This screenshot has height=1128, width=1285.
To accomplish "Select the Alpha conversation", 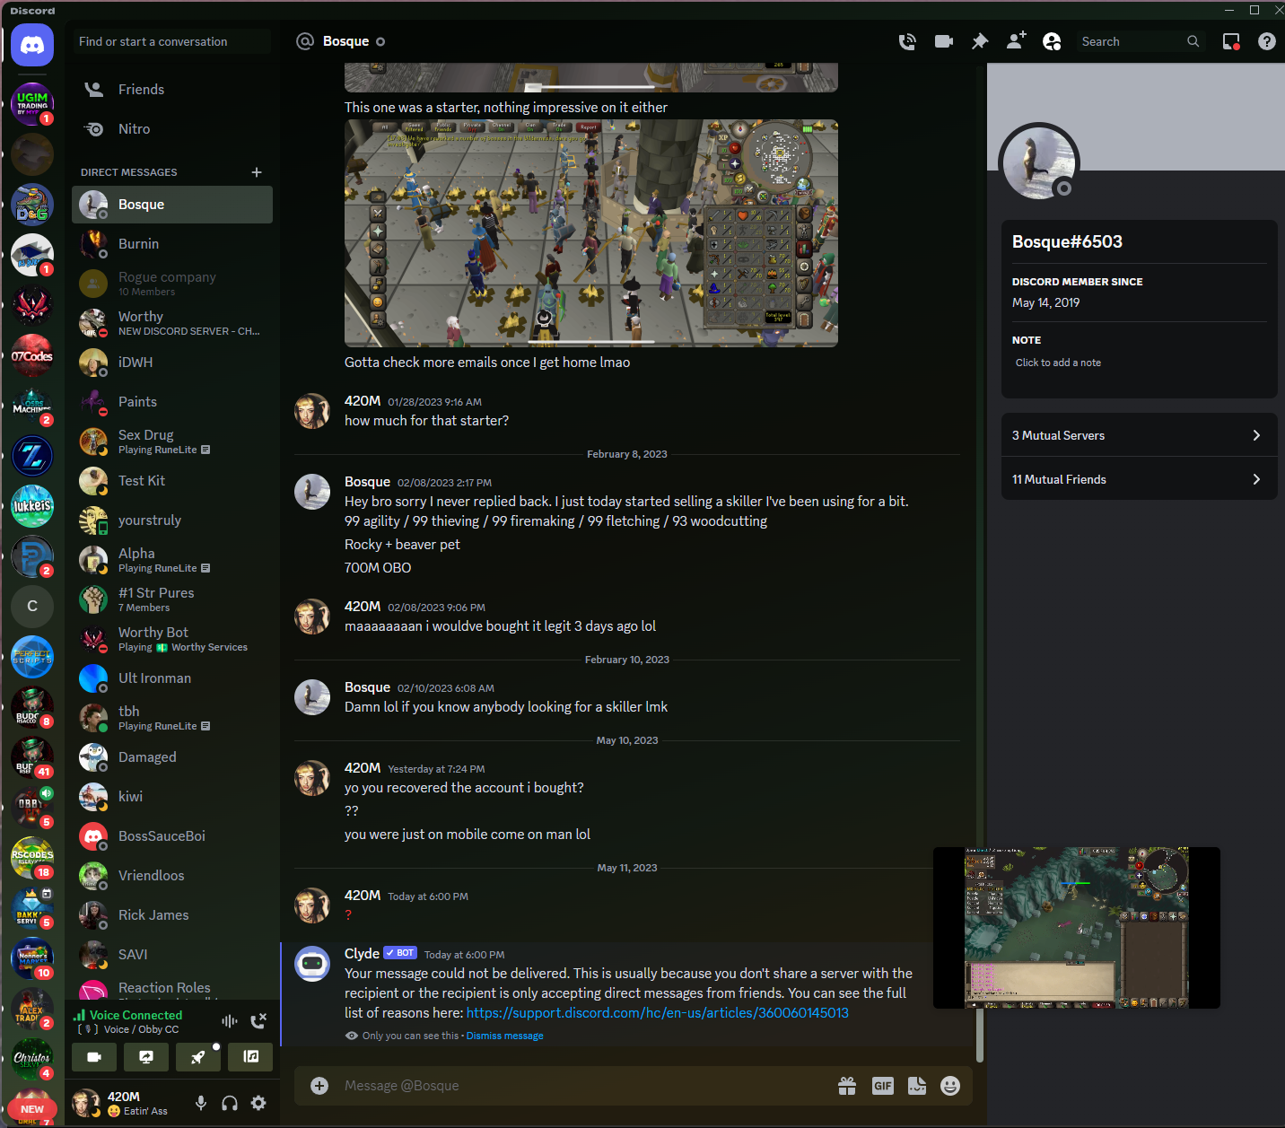I will [172, 560].
